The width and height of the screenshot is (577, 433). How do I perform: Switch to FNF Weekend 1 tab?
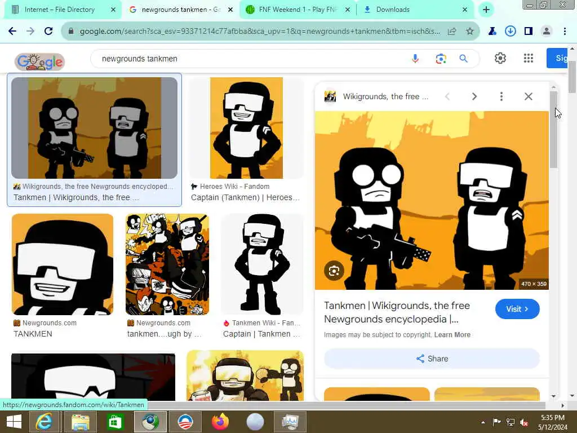(x=298, y=10)
